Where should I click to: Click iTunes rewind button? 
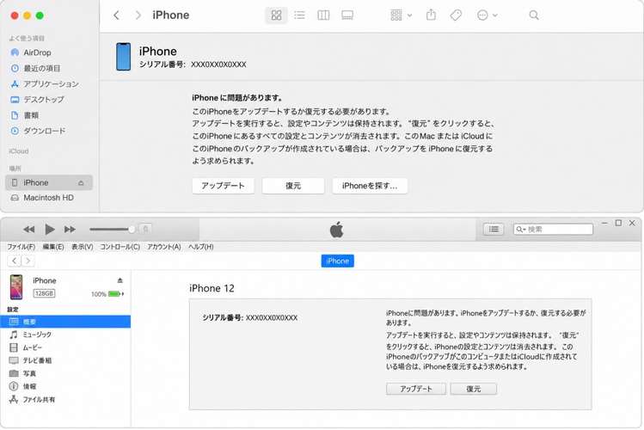[28, 229]
